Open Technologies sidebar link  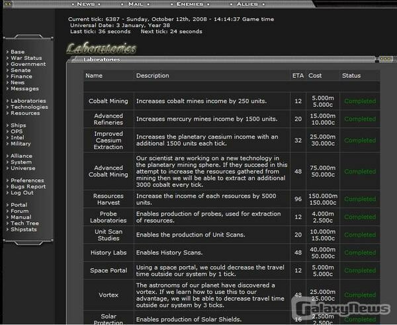[x=29, y=107]
